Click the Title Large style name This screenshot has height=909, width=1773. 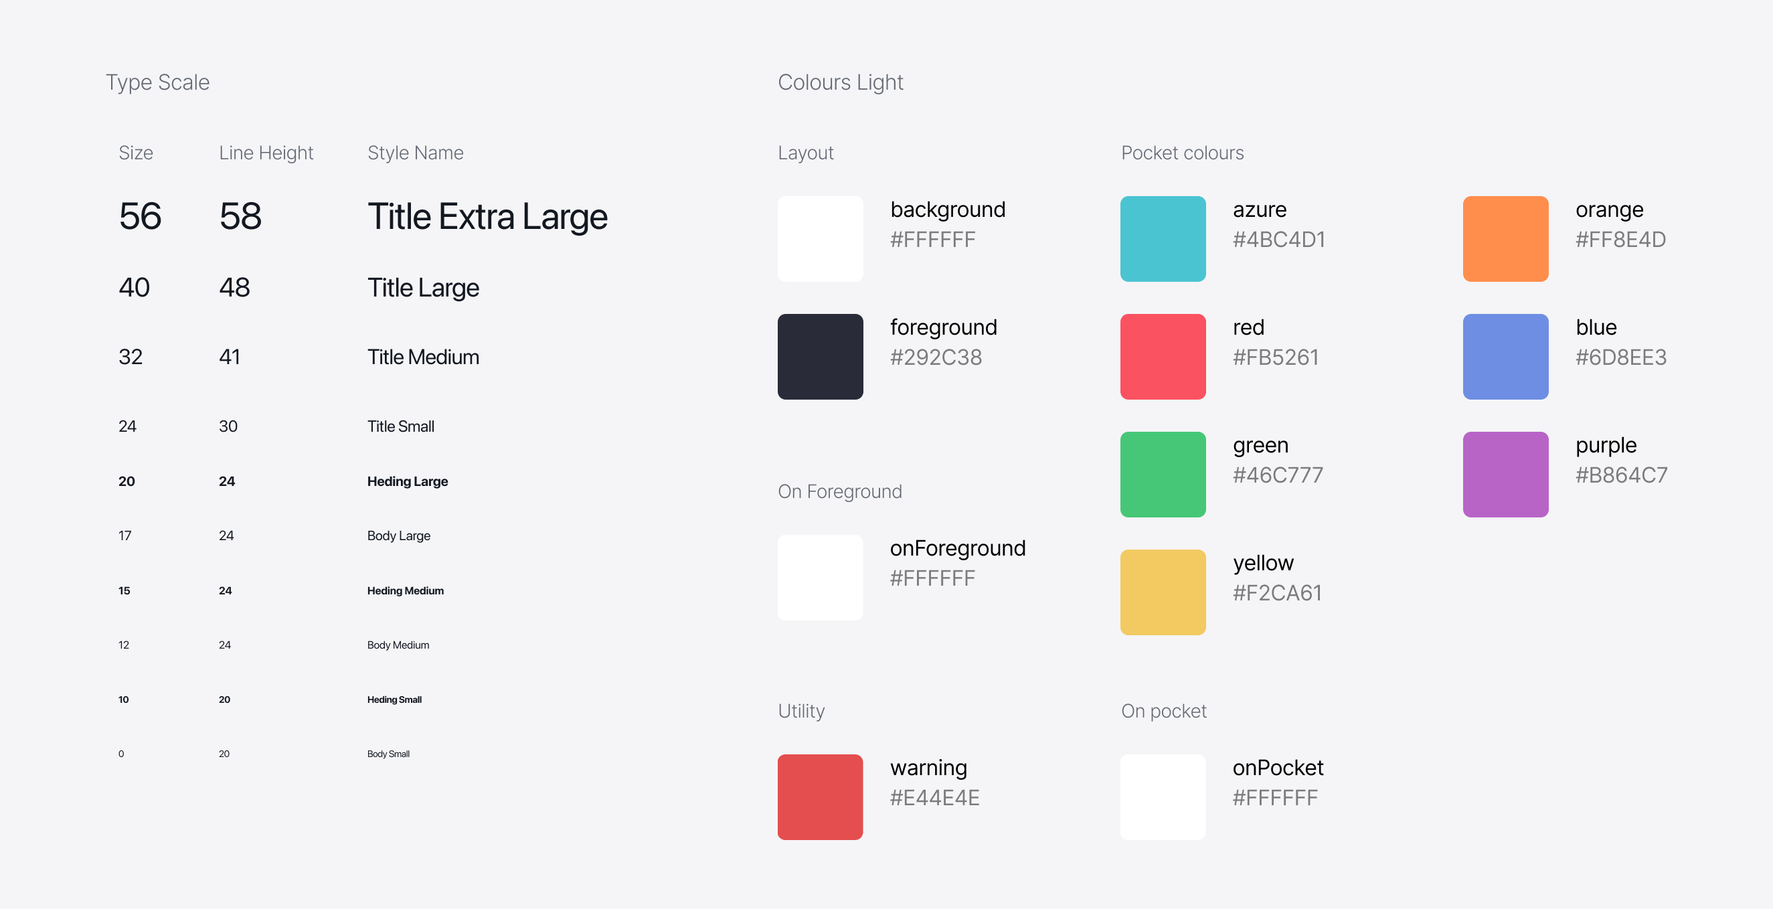pos(423,288)
